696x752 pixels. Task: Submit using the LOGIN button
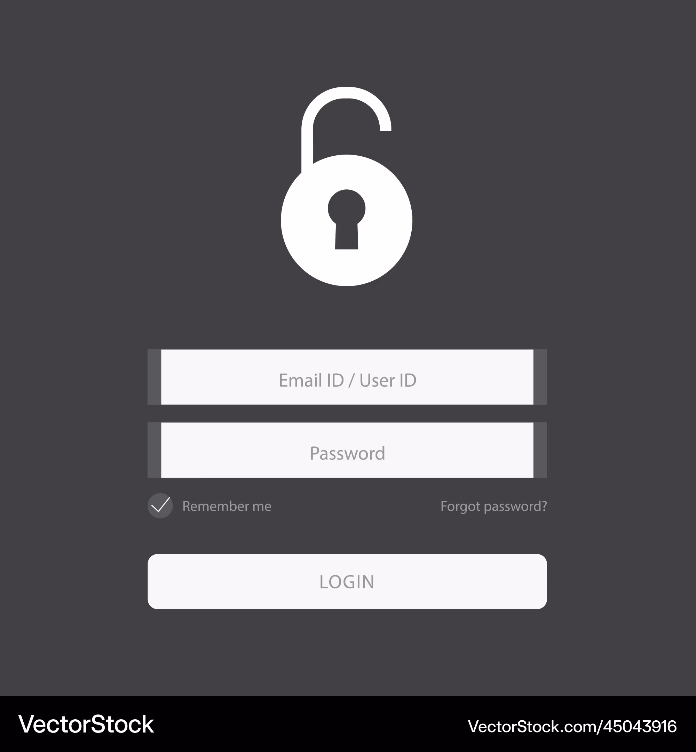347,581
